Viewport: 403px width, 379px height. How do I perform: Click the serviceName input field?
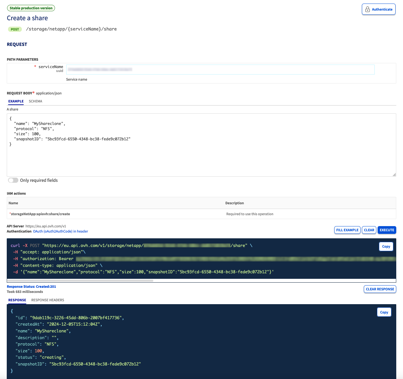pyautogui.click(x=220, y=69)
